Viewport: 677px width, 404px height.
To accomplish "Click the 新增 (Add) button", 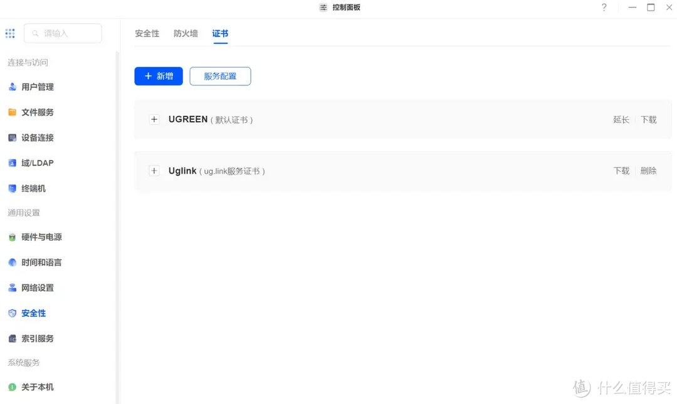I will tap(158, 76).
